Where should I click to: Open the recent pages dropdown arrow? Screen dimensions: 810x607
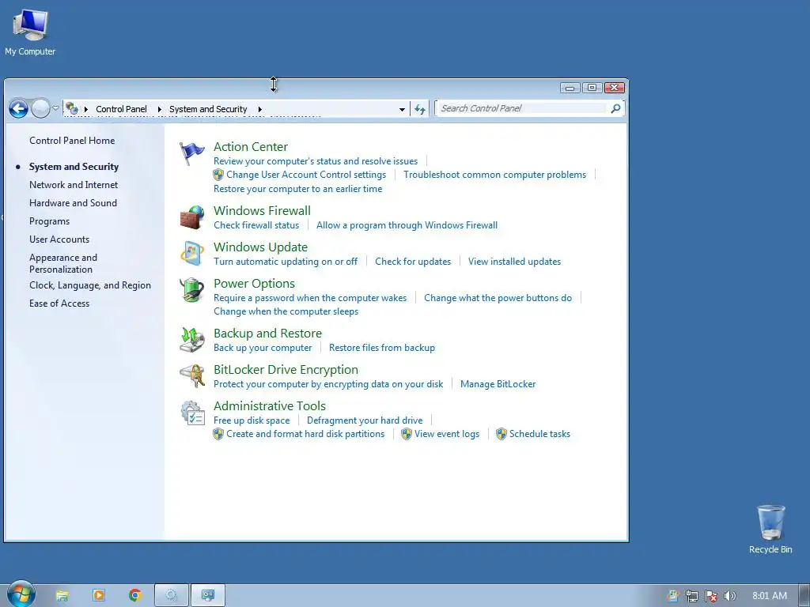coord(56,108)
